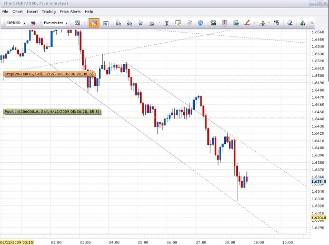Click the 1.6560 price axis label

pos(318,32)
